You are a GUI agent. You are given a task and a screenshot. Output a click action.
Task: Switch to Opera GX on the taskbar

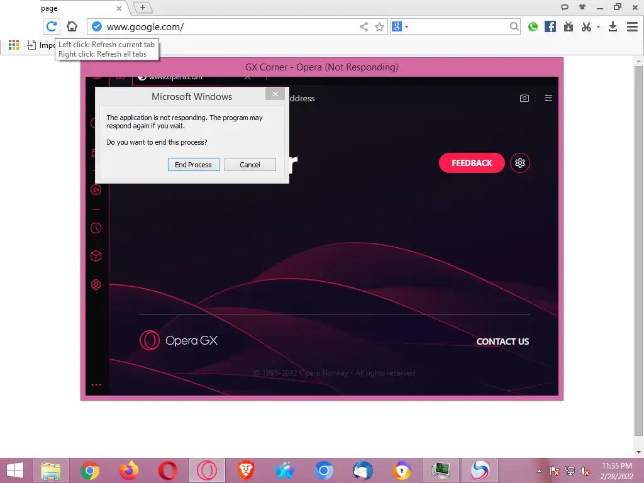[x=206, y=470]
